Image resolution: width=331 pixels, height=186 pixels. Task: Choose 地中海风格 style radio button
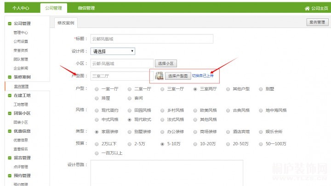[262, 110]
